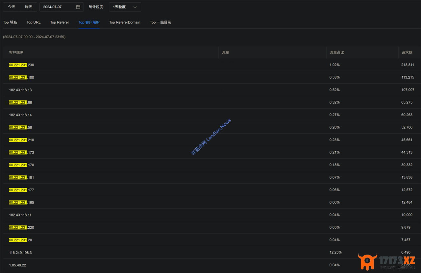Switch to Top 一级目录 tab
This screenshot has width=421, height=273.
click(x=161, y=22)
